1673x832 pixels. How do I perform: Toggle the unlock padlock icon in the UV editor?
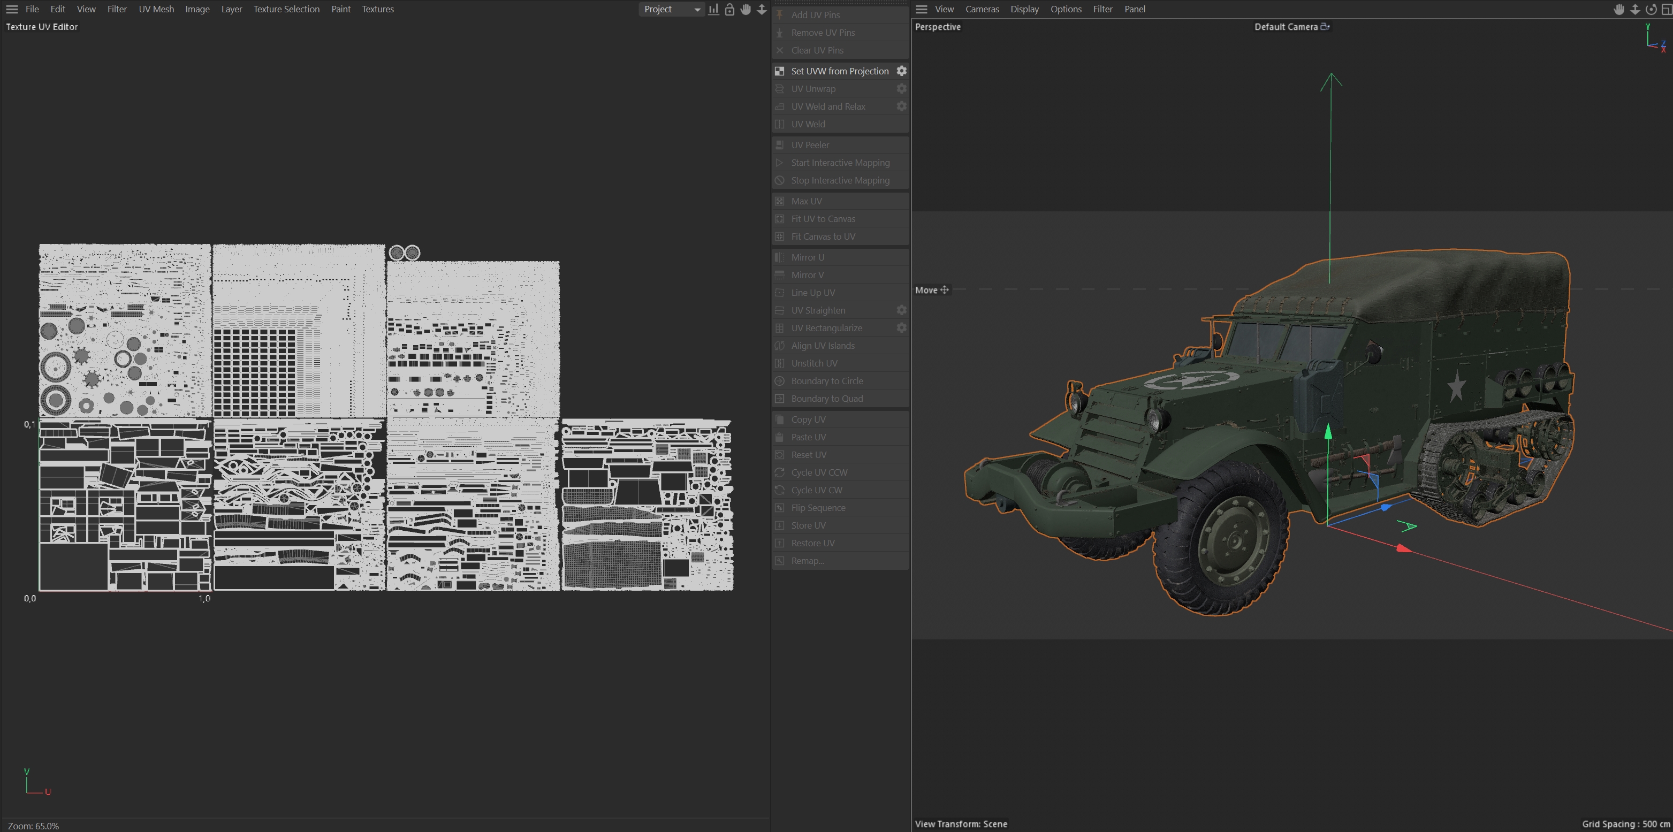click(x=729, y=9)
